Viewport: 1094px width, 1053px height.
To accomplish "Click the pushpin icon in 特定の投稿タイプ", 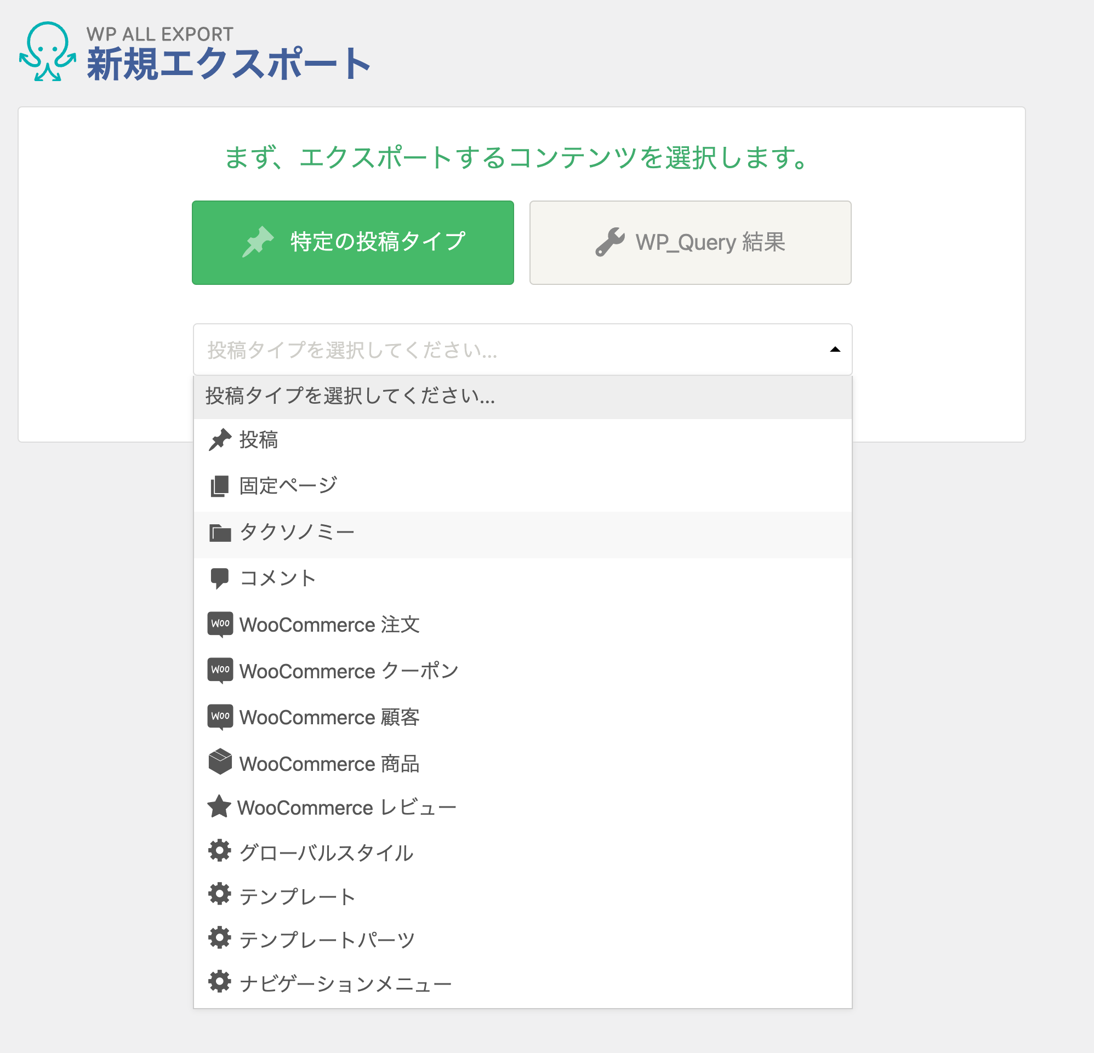I will tap(258, 242).
